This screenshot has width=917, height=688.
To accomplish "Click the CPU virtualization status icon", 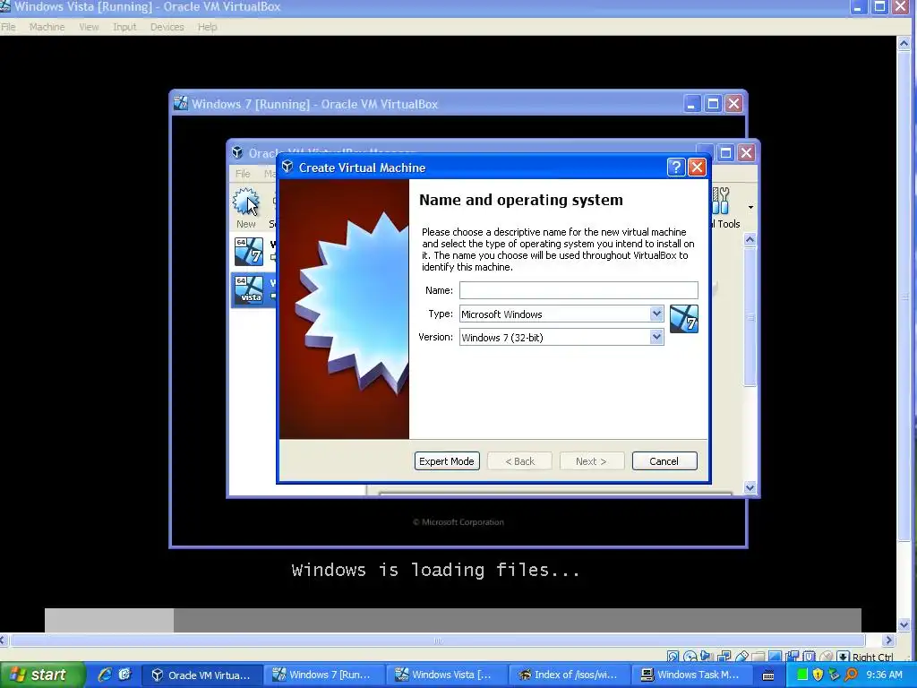I will click(809, 657).
